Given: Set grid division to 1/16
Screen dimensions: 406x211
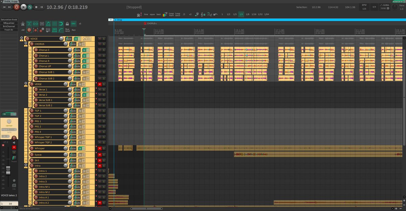Looking at the screenshot, I should (x=254, y=15).
